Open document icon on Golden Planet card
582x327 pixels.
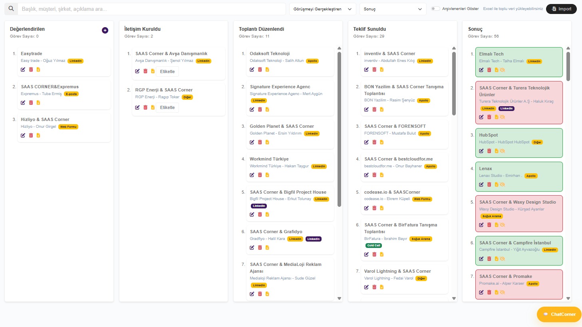267,142
